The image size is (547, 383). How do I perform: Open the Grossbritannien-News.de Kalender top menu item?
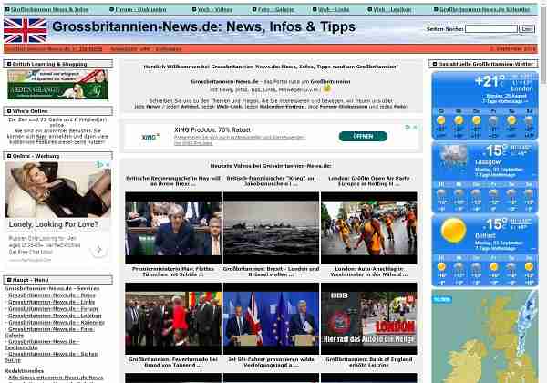485,9
